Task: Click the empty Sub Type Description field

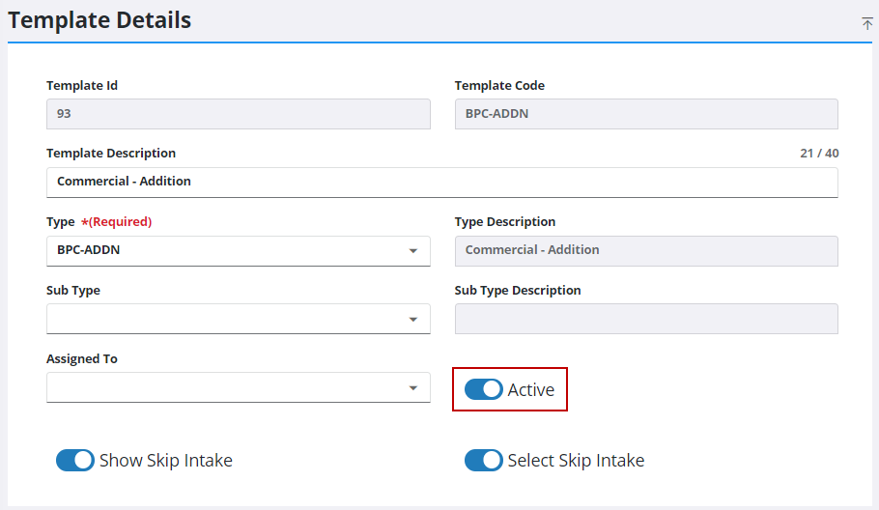Action: pos(646,319)
